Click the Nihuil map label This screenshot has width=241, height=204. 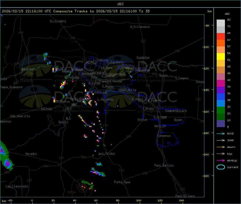(63, 122)
